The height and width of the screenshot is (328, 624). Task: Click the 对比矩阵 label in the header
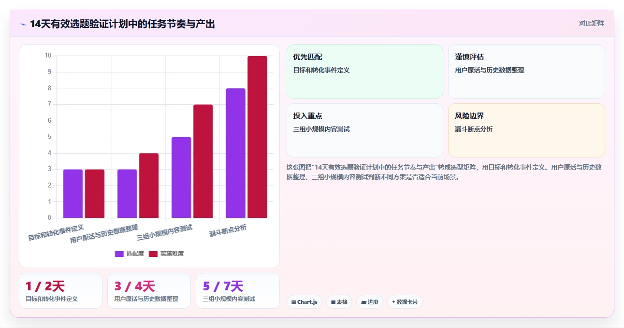click(x=592, y=23)
